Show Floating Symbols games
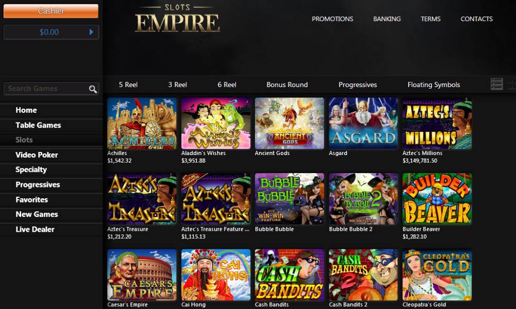Viewport: 516px width, 309px height. (434, 85)
